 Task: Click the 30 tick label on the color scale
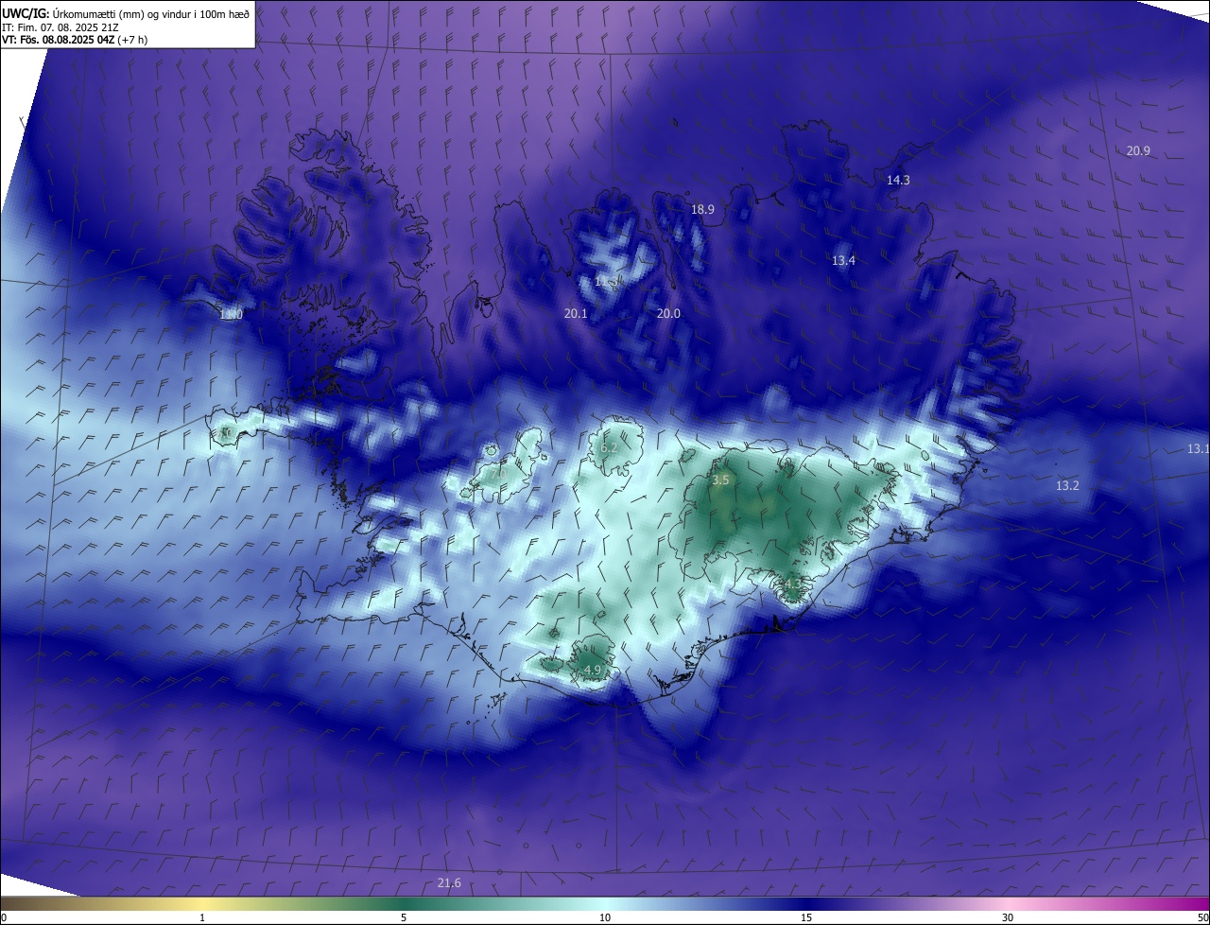pos(1008,917)
